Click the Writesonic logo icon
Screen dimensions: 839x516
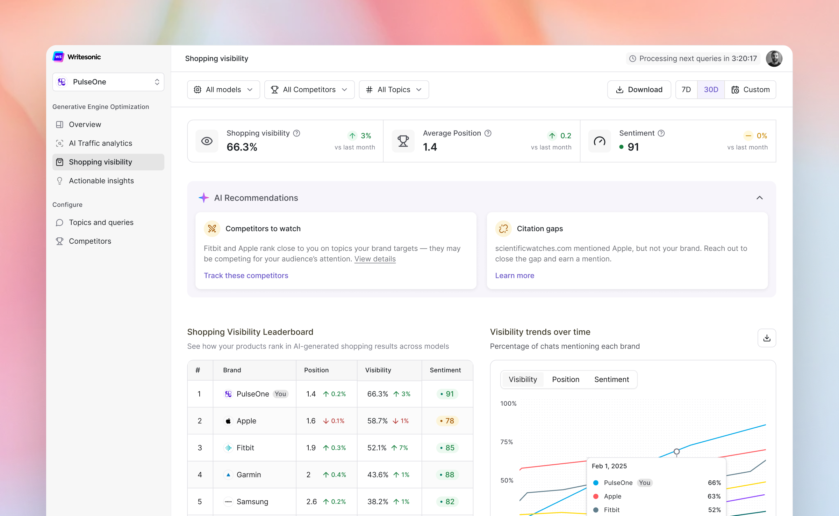[58, 57]
